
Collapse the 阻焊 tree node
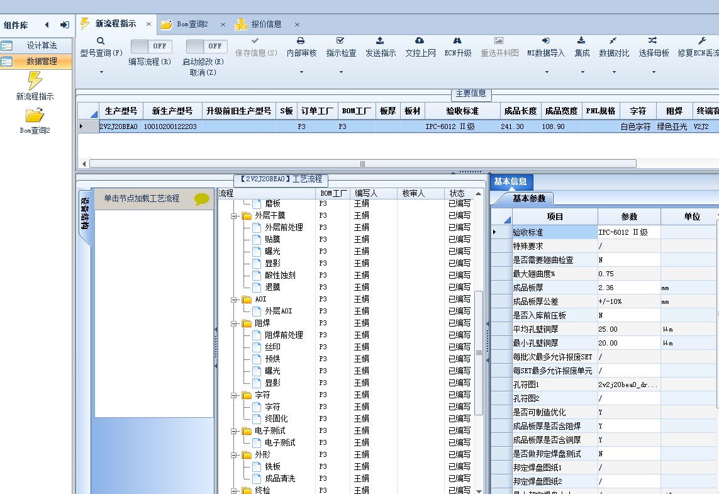tap(234, 323)
